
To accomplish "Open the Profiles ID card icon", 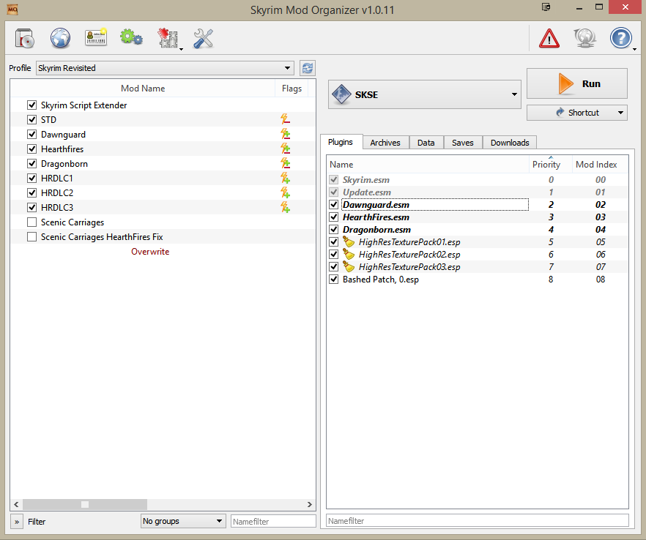I will [x=96, y=38].
